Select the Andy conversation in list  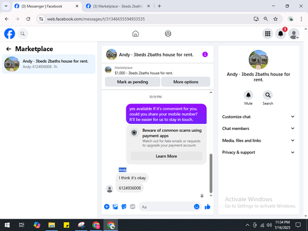pyautogui.click(x=49, y=64)
